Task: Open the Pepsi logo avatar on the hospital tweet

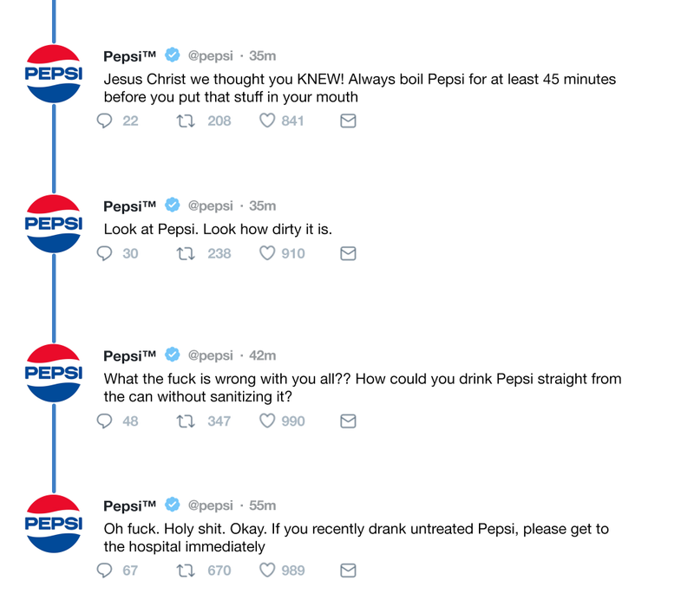Action: pyautogui.click(x=54, y=524)
